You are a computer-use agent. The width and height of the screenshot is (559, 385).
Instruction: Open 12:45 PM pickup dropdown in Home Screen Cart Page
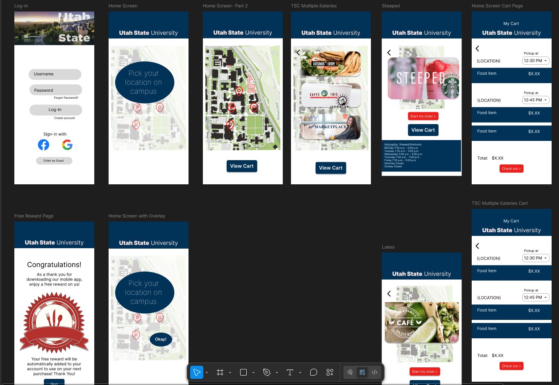[x=536, y=100]
